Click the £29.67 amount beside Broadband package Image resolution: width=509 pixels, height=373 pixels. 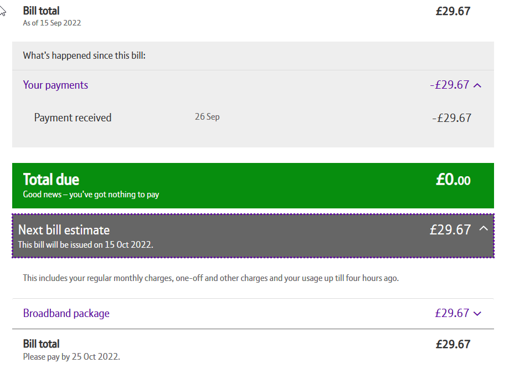point(452,313)
